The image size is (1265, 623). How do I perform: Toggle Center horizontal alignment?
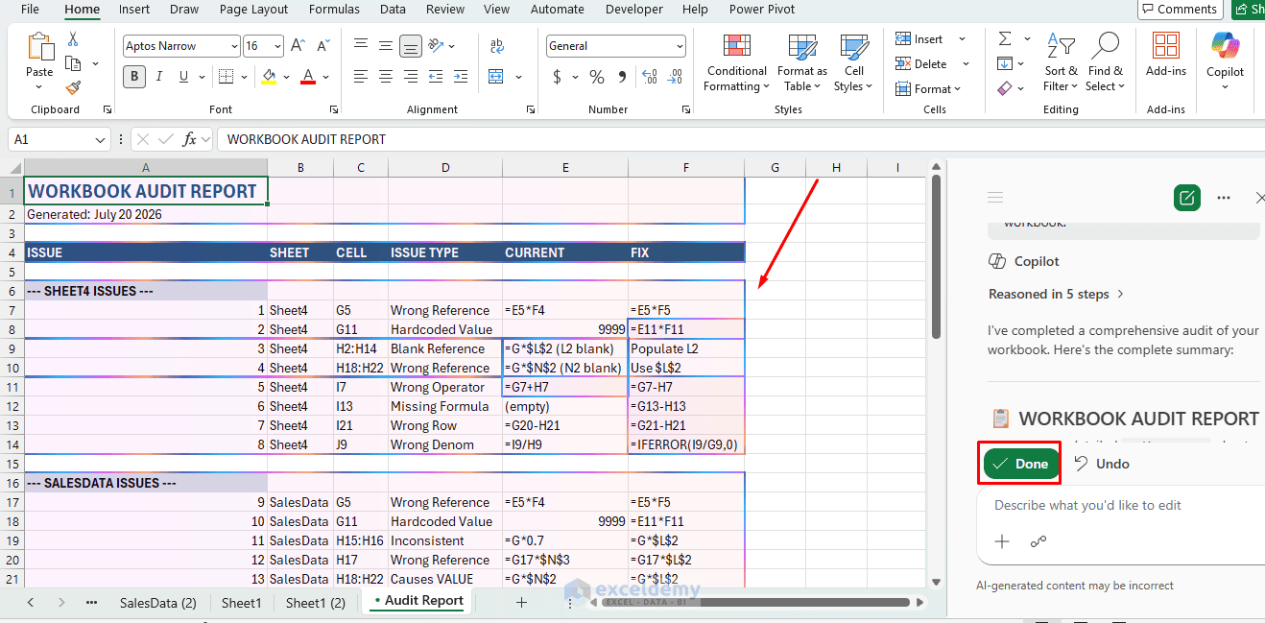coord(386,77)
